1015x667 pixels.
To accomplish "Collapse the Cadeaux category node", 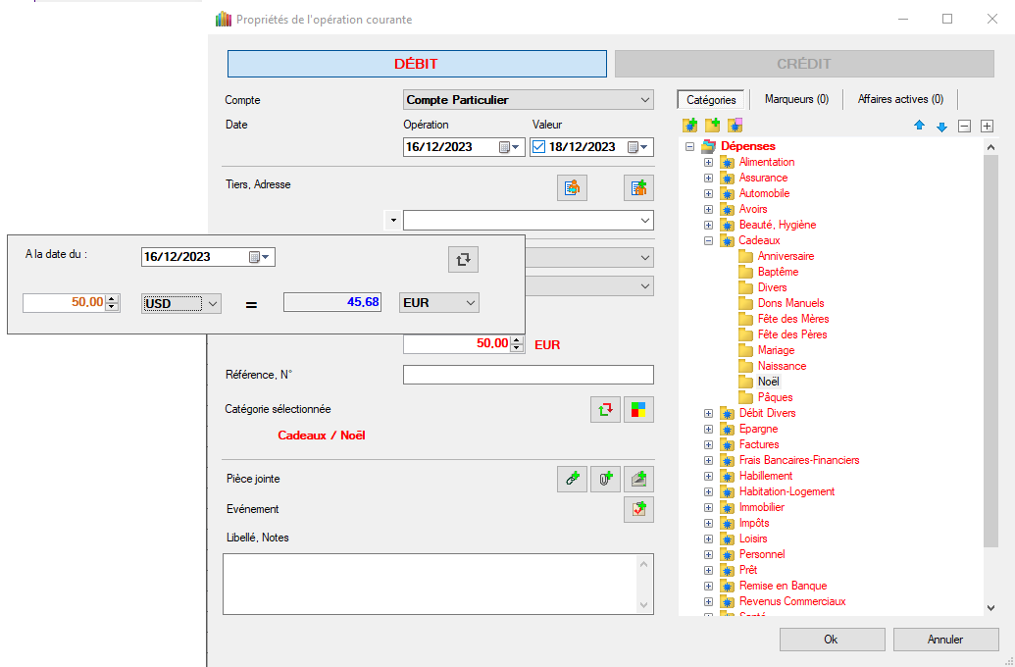I will coord(708,240).
